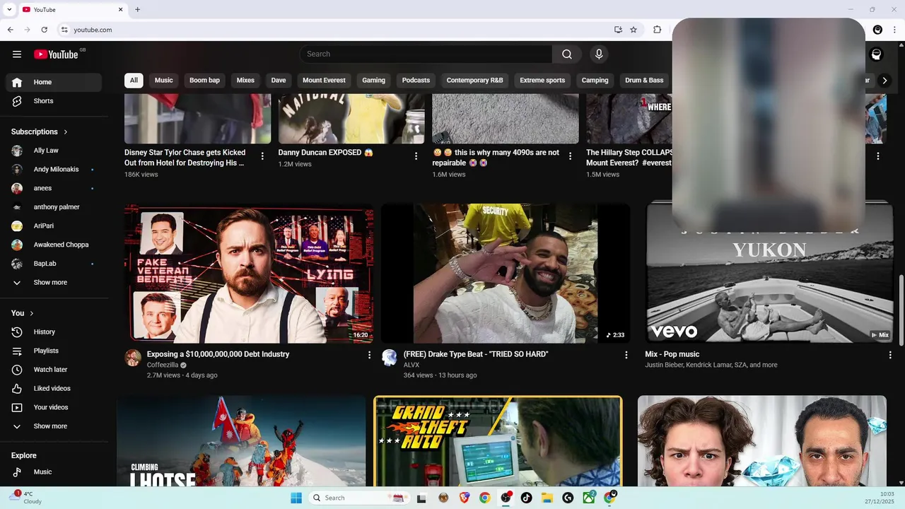Screen dimensions: 905x509
Task: Select the Boom bap filter chip
Action: pyautogui.click(x=204, y=81)
